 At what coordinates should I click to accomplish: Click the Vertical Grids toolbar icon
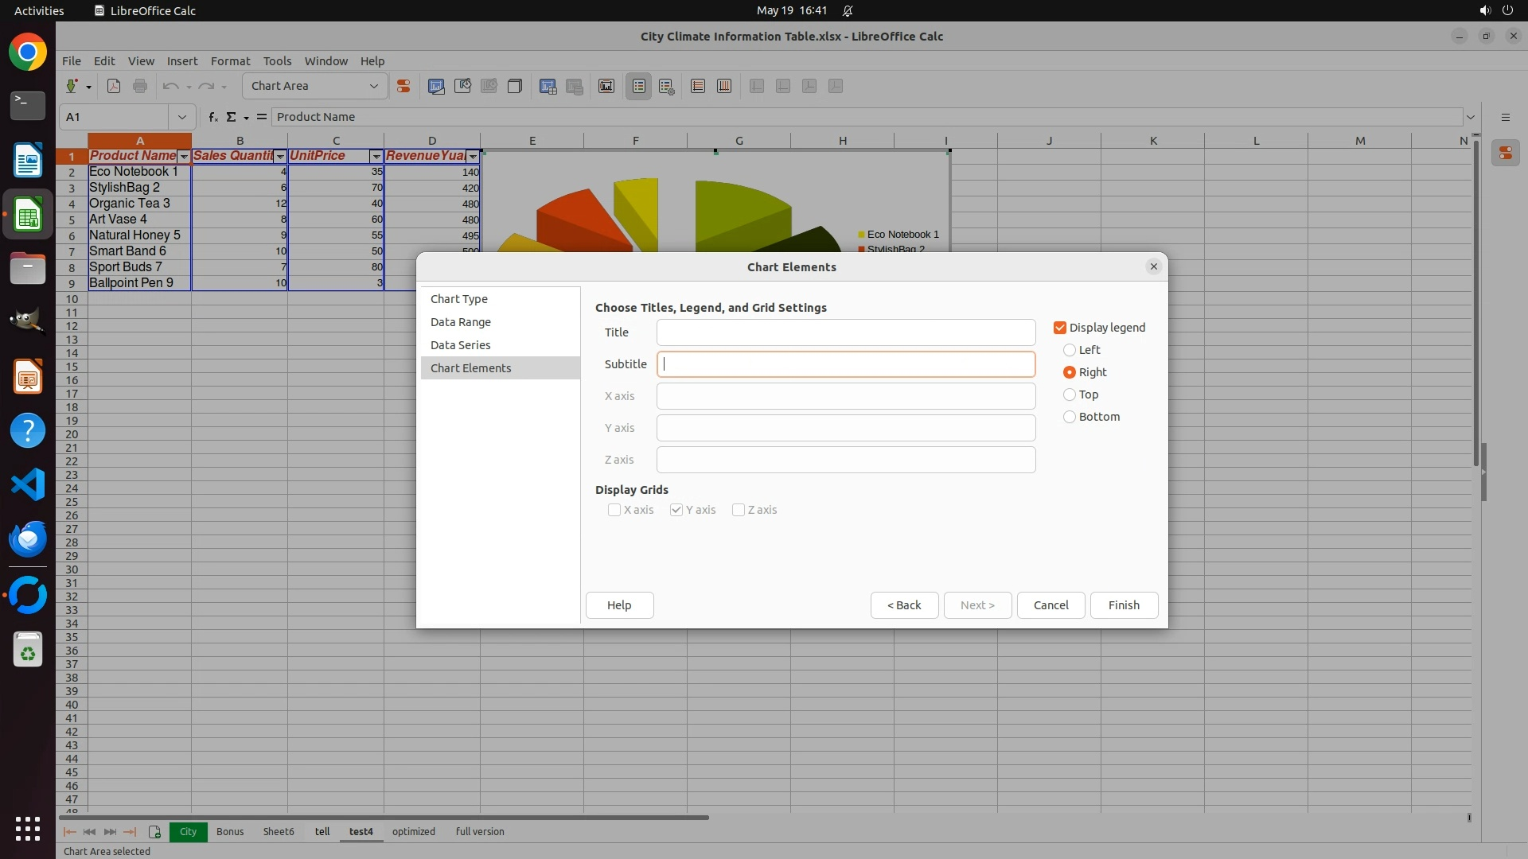point(724,86)
